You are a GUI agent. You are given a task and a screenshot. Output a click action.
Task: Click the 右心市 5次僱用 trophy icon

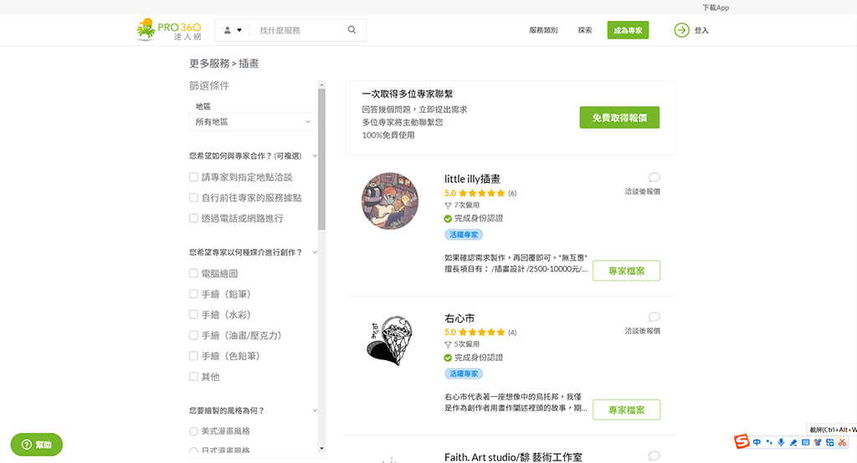pyautogui.click(x=448, y=345)
